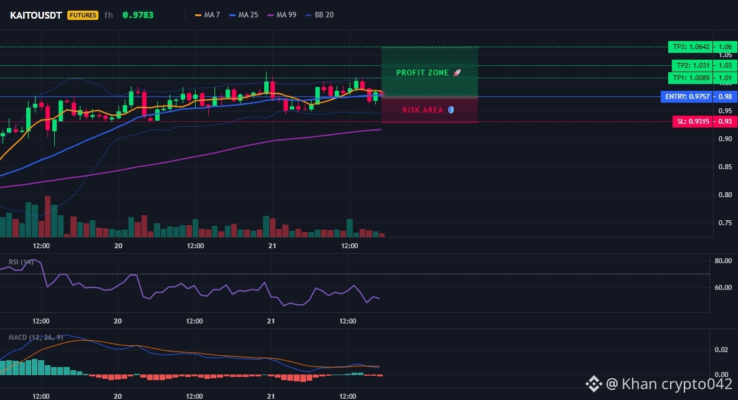Viewport: 738px width, 400px height.
Task: Click the 0.80 price axis value
Action: tap(726, 195)
